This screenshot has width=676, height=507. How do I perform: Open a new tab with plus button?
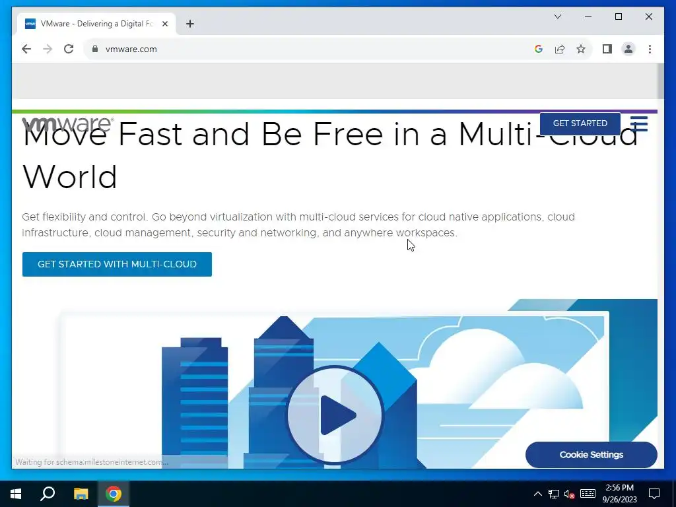[x=190, y=24]
